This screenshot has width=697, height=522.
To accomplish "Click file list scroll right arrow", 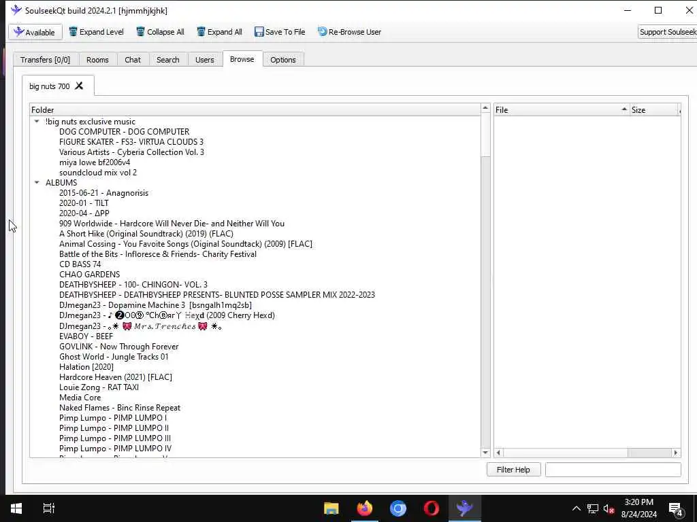I will pos(676,453).
